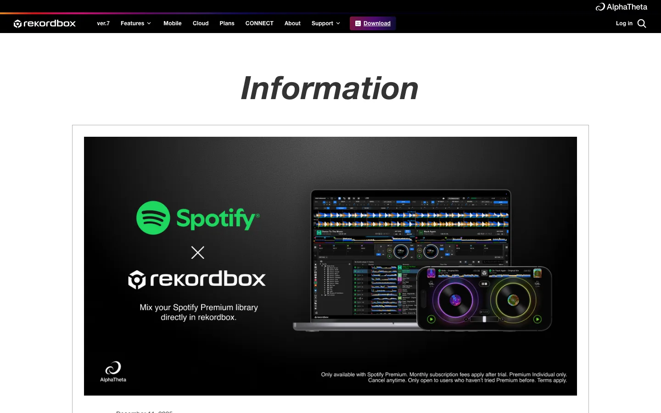Click the Spotify x rekordbox banner image
The image size is (661, 413).
[x=330, y=266]
